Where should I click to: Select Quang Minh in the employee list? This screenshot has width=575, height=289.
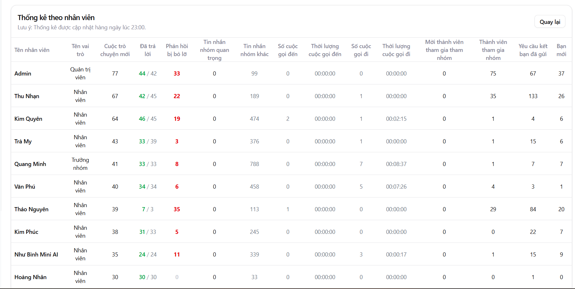coord(30,164)
